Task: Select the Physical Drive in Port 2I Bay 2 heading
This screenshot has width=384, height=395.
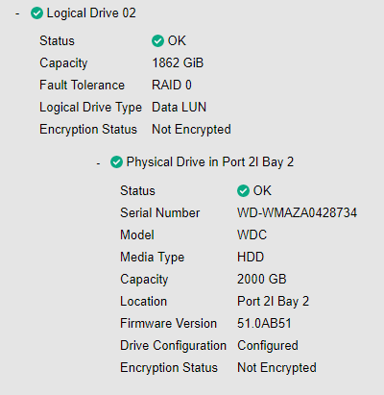Action: (x=210, y=162)
